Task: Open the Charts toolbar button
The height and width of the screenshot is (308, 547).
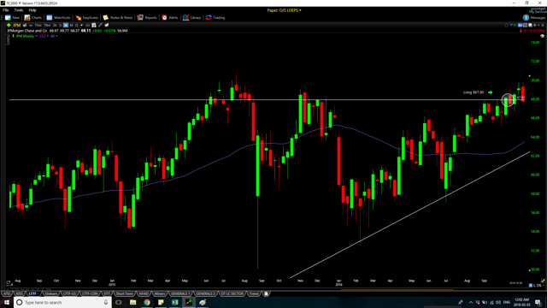Action: click(x=32, y=17)
